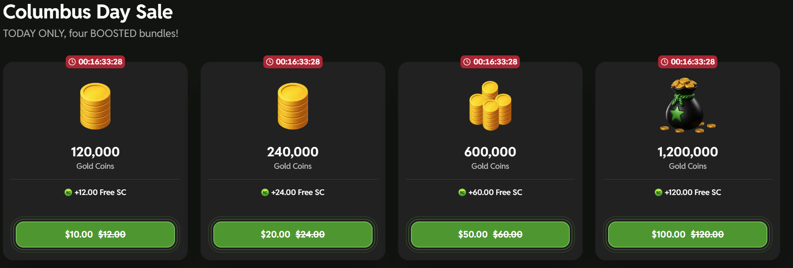The image size is (793, 268).
Task: Click the Columbus Day Sale heading
Action: [x=88, y=12]
